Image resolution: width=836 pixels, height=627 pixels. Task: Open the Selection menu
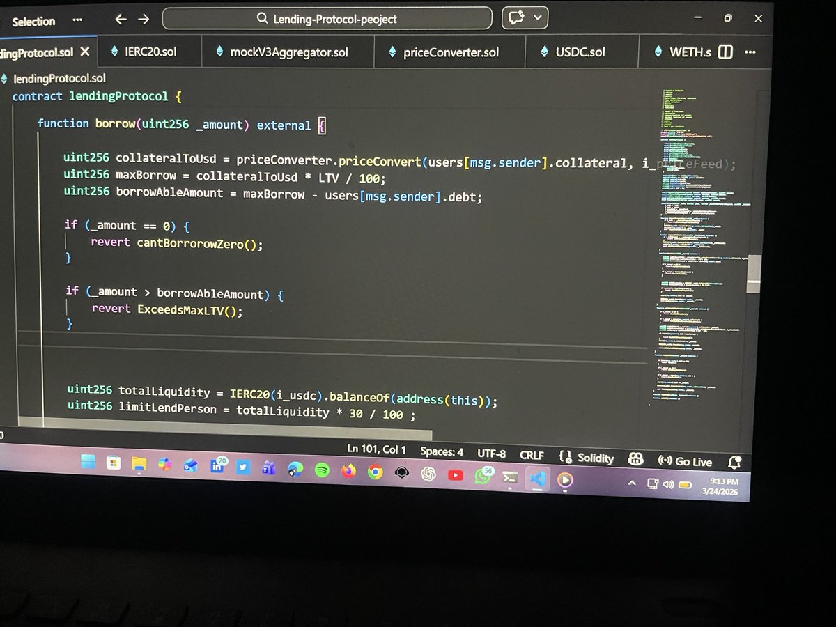(x=33, y=22)
